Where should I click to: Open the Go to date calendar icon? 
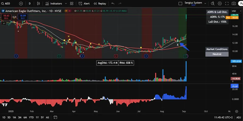click(x=55, y=117)
